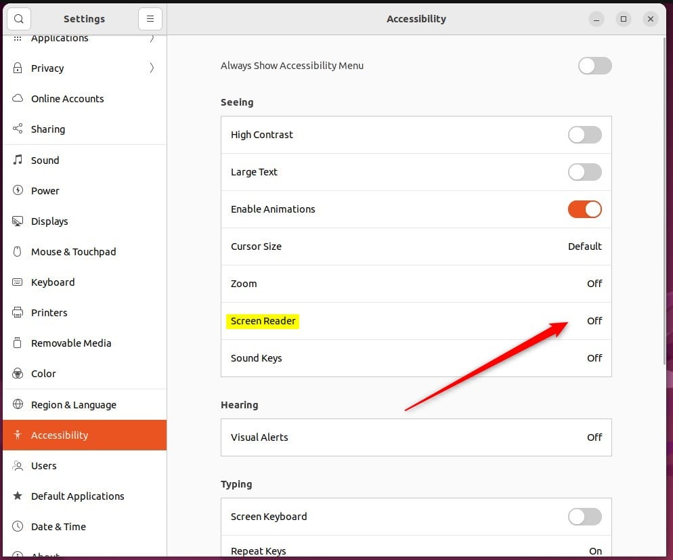This screenshot has width=673, height=560.
Task: Click the Accessibility person icon
Action: 18,435
